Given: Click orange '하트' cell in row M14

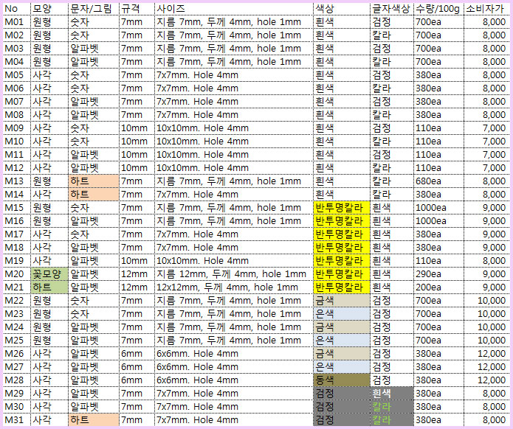Looking at the screenshot, I should click(x=94, y=195).
